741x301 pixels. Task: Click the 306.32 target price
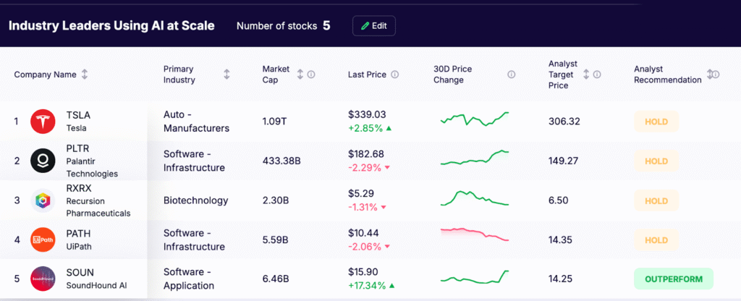pyautogui.click(x=564, y=122)
